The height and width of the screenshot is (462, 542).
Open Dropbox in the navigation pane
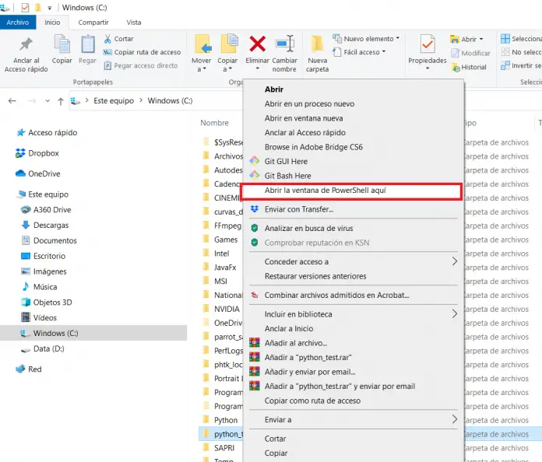click(43, 153)
